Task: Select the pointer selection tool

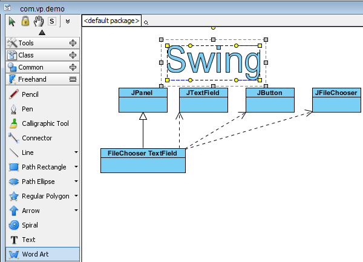Action: pyautogui.click(x=12, y=22)
